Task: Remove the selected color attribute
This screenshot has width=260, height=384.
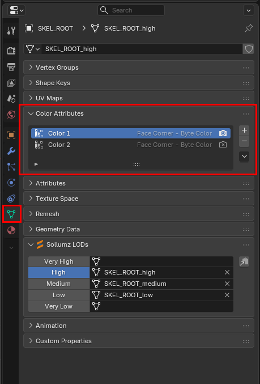Action: click(x=244, y=141)
